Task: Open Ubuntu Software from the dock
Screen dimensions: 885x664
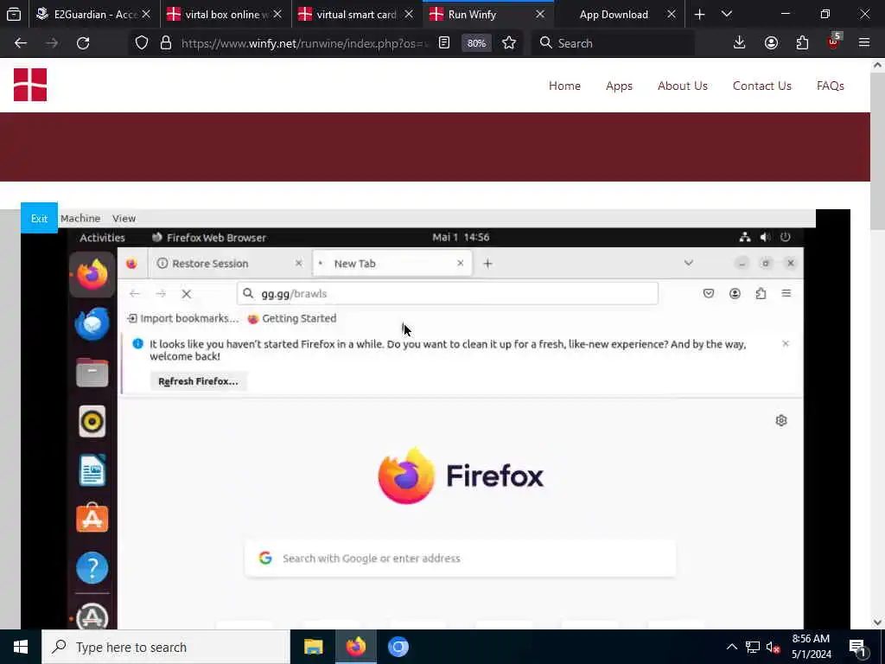Action: 92,519
